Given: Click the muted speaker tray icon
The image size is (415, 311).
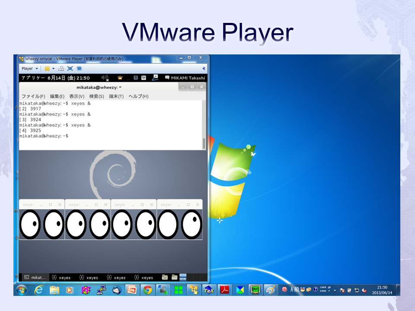Looking at the screenshot, I should [364, 290].
